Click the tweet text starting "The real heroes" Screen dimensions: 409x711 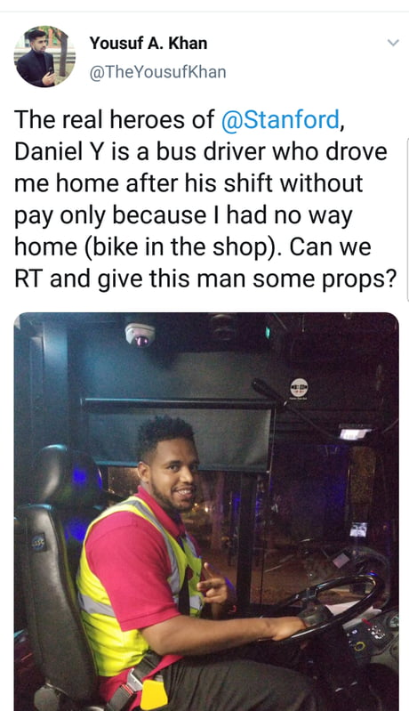(x=205, y=199)
